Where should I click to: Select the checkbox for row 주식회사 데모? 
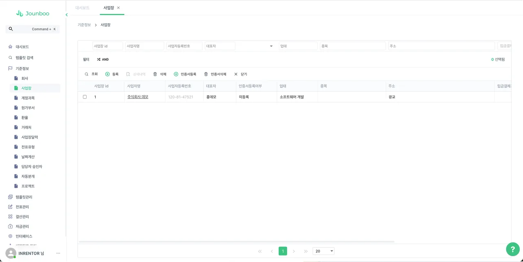coord(85,97)
